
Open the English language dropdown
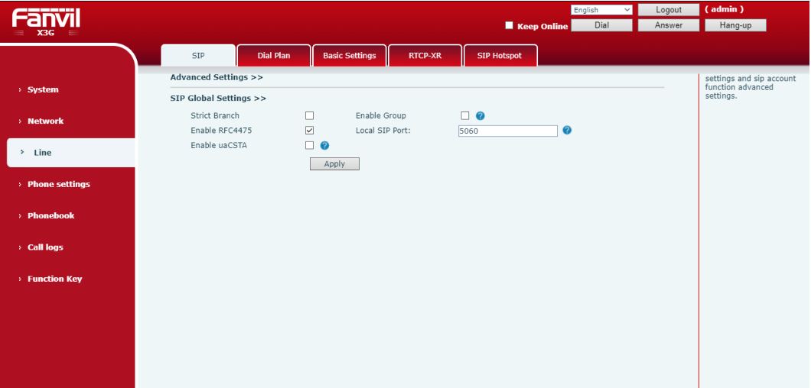coord(601,10)
